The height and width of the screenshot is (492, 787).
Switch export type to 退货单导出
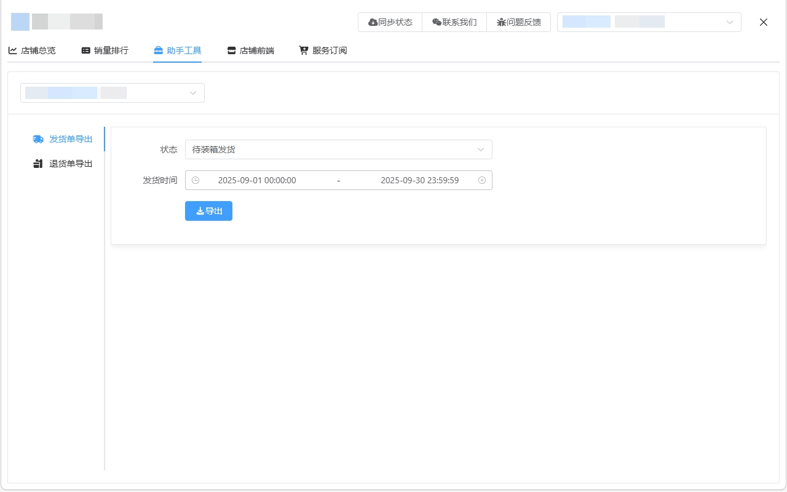click(x=71, y=164)
